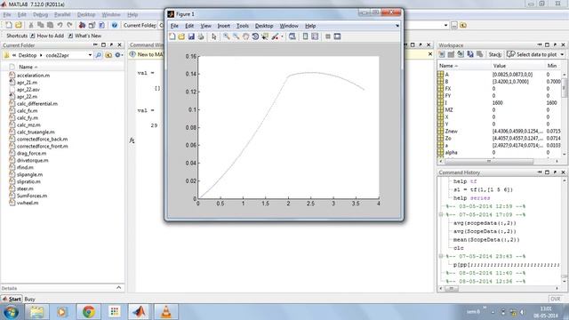The image size is (569, 320).
Task: Launch Simulink from MATLAB toolbar icon
Action: [82, 25]
